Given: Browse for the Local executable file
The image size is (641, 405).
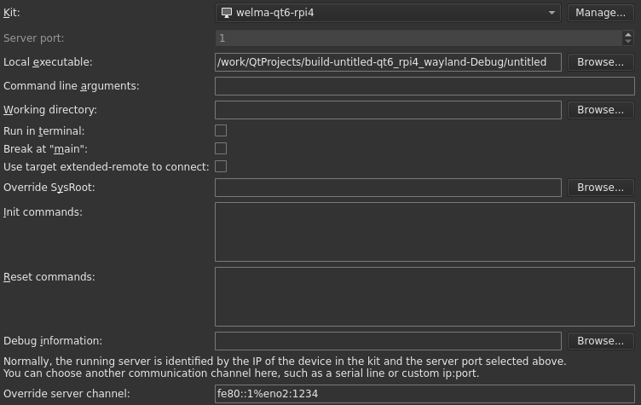Looking at the screenshot, I should point(600,62).
